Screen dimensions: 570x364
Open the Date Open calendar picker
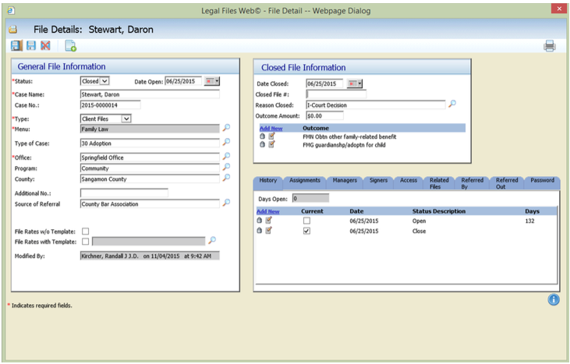tap(212, 81)
